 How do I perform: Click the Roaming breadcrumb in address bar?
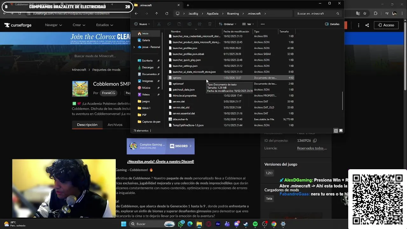click(233, 14)
